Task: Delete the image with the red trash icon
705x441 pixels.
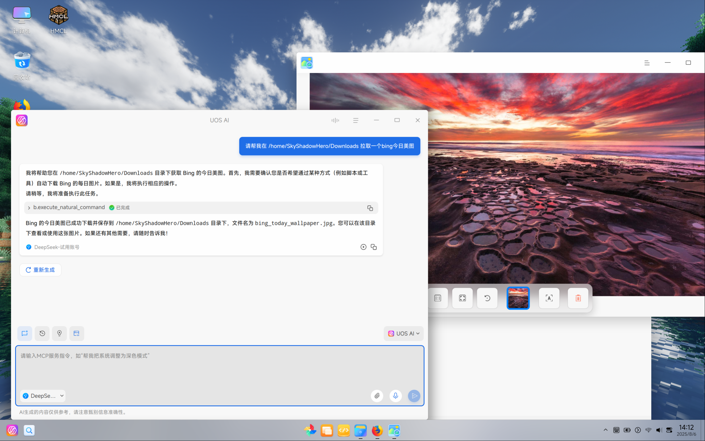Action: coord(578,298)
